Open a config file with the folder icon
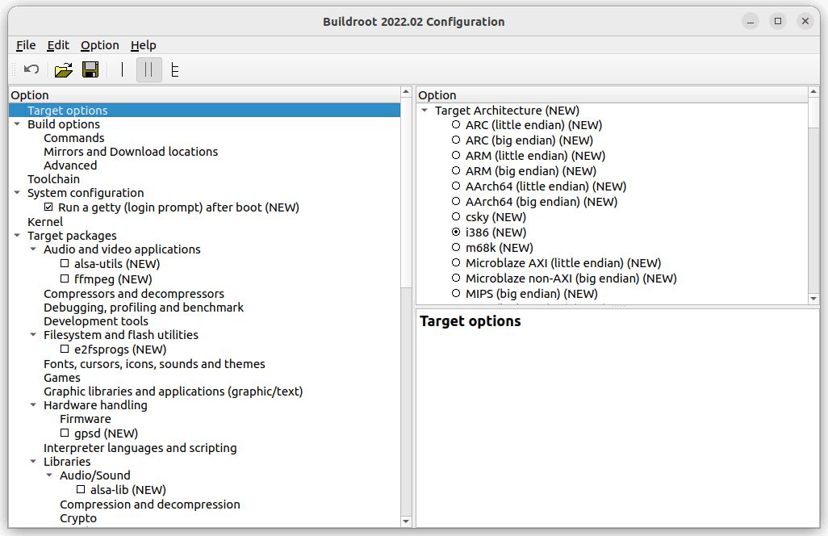This screenshot has width=828, height=536. (x=63, y=70)
